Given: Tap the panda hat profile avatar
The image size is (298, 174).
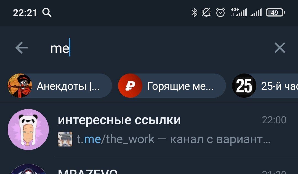Looking at the screenshot, I should pyautogui.click(x=28, y=130).
